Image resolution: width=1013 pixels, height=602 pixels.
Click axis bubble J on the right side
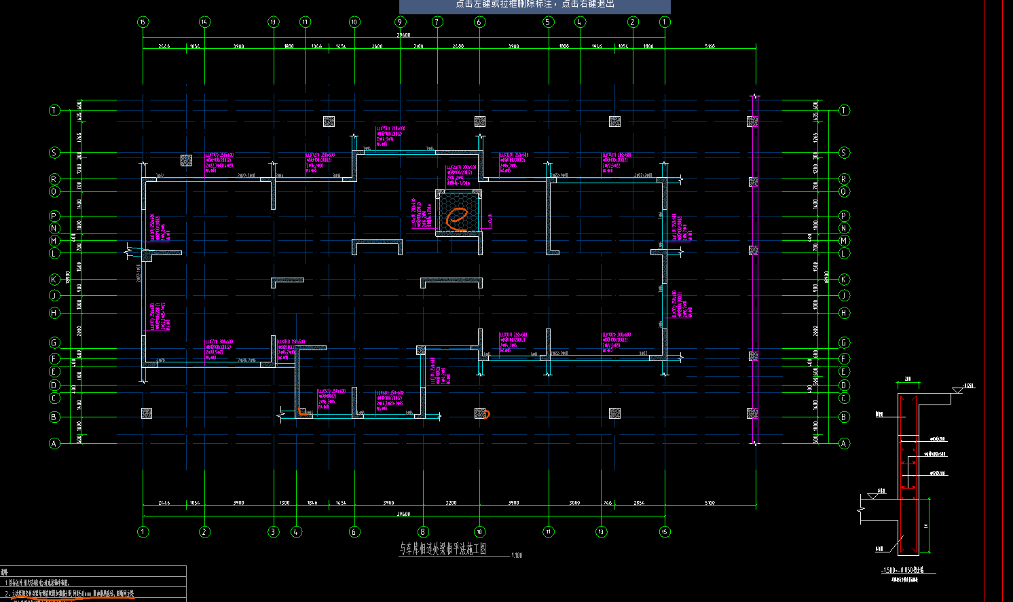[x=844, y=295]
